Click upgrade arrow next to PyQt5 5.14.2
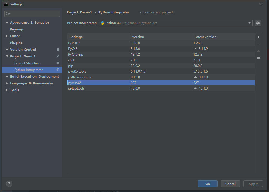This screenshot has height=192, width=269. click(195, 49)
